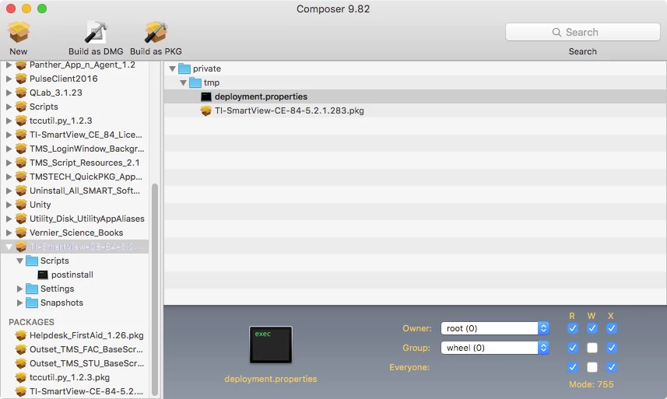Collapse the private folder disclosure triangle
The image size is (667, 399).
(x=172, y=69)
